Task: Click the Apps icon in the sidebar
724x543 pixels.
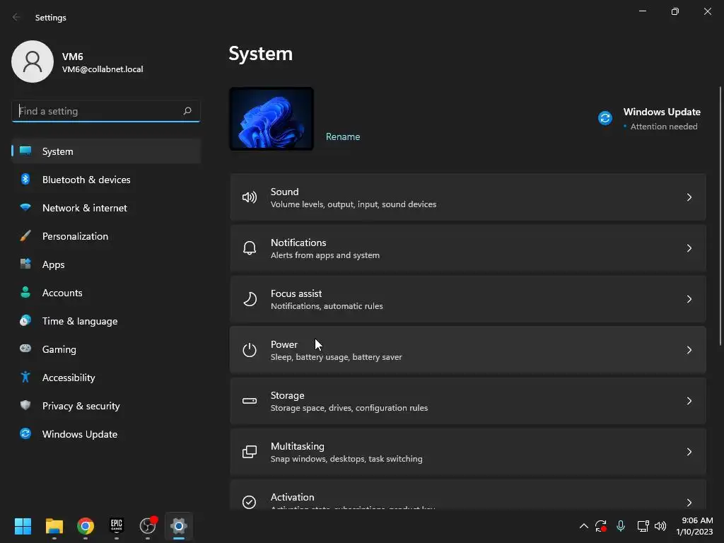Action: [25, 264]
